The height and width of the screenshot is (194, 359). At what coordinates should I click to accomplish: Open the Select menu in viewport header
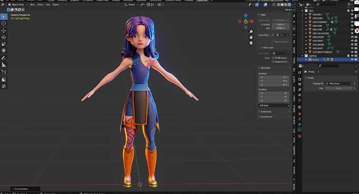pos(40,5)
